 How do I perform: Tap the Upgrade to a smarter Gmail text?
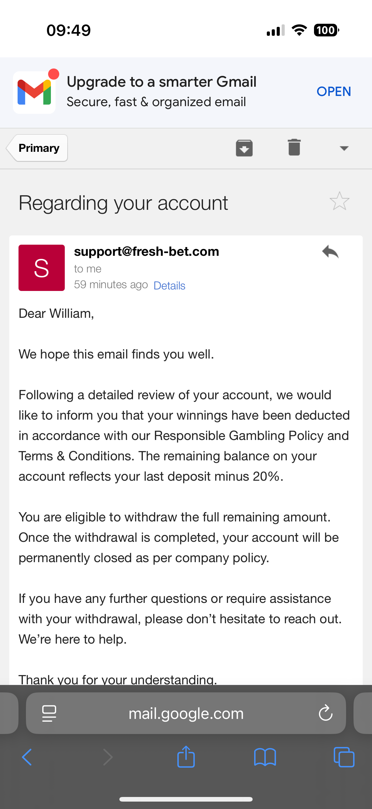click(161, 82)
